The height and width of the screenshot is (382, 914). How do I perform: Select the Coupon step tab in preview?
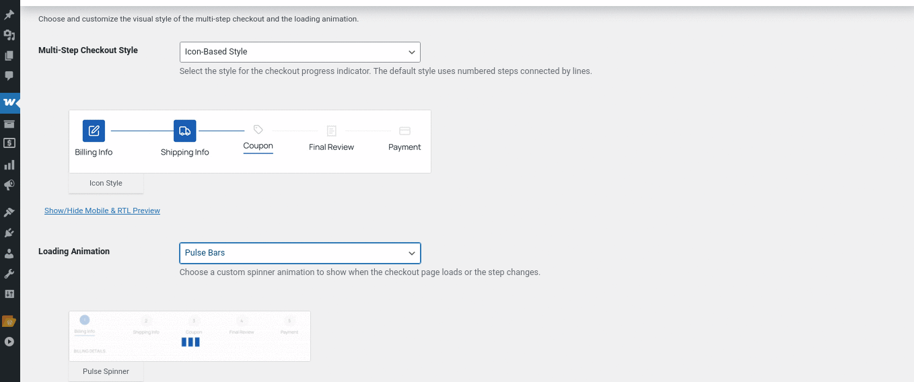click(x=258, y=145)
